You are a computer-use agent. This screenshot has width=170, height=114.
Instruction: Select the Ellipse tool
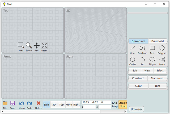pos(152,60)
